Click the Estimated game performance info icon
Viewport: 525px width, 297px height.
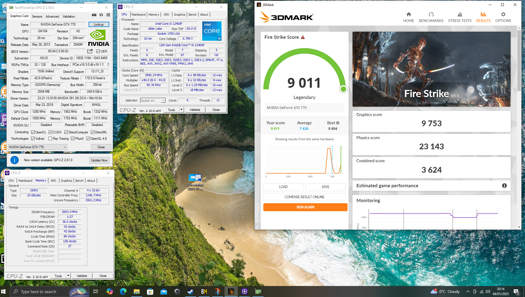[x=504, y=186]
